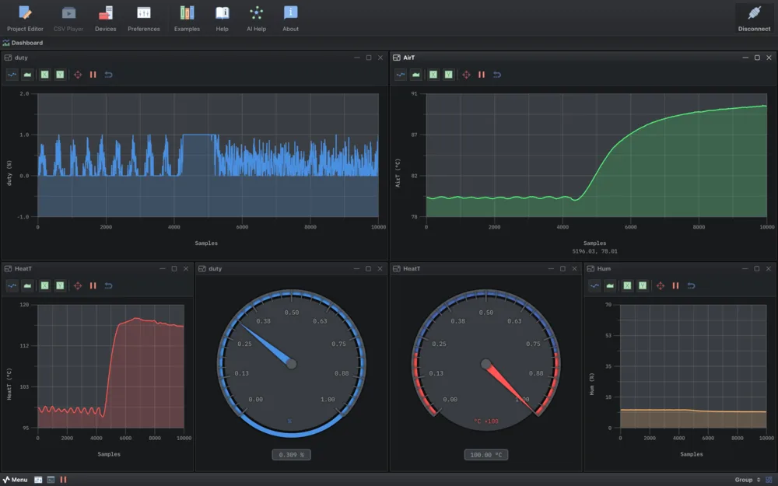Click the Hum window title icon
The height and width of the screenshot is (486, 778).
[x=591, y=269]
